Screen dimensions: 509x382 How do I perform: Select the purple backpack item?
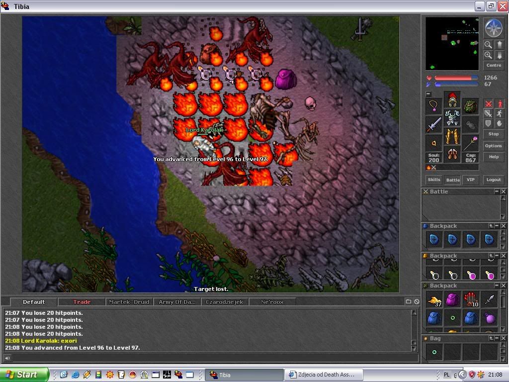452,300
